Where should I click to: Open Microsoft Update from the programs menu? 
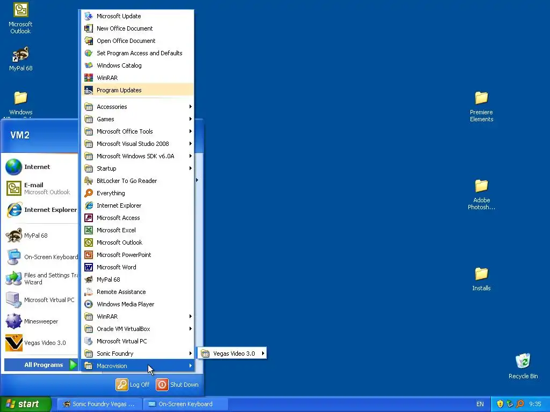click(137, 16)
